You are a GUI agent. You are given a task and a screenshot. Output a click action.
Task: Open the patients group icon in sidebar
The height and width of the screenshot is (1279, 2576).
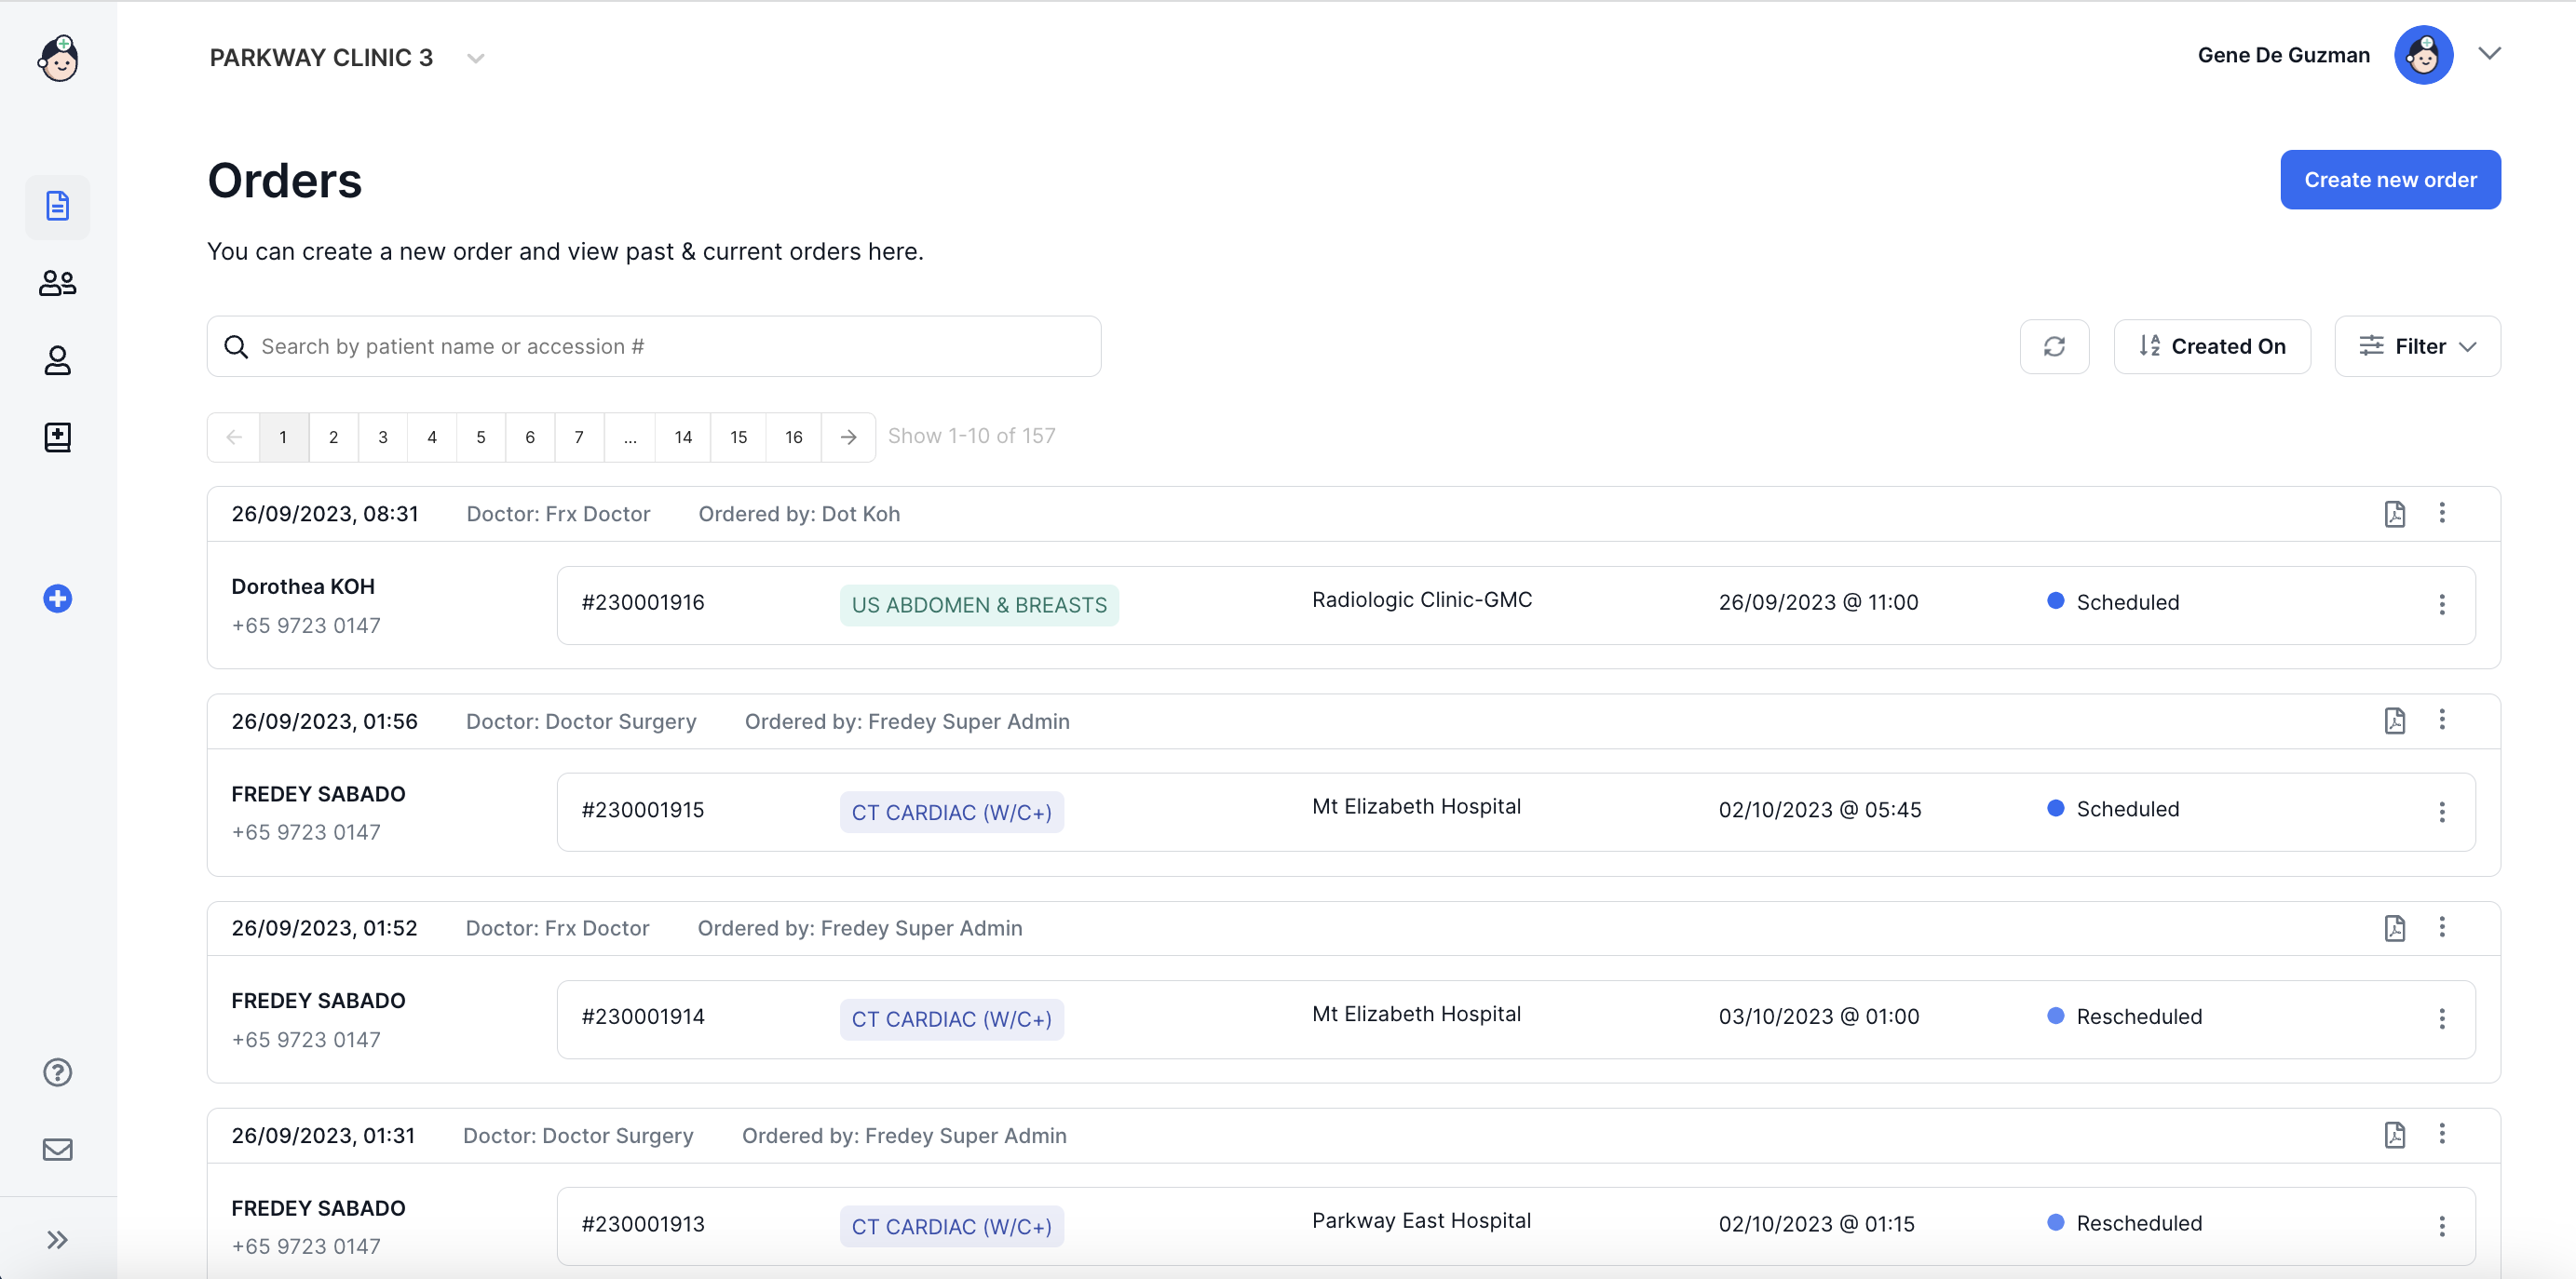click(x=57, y=284)
